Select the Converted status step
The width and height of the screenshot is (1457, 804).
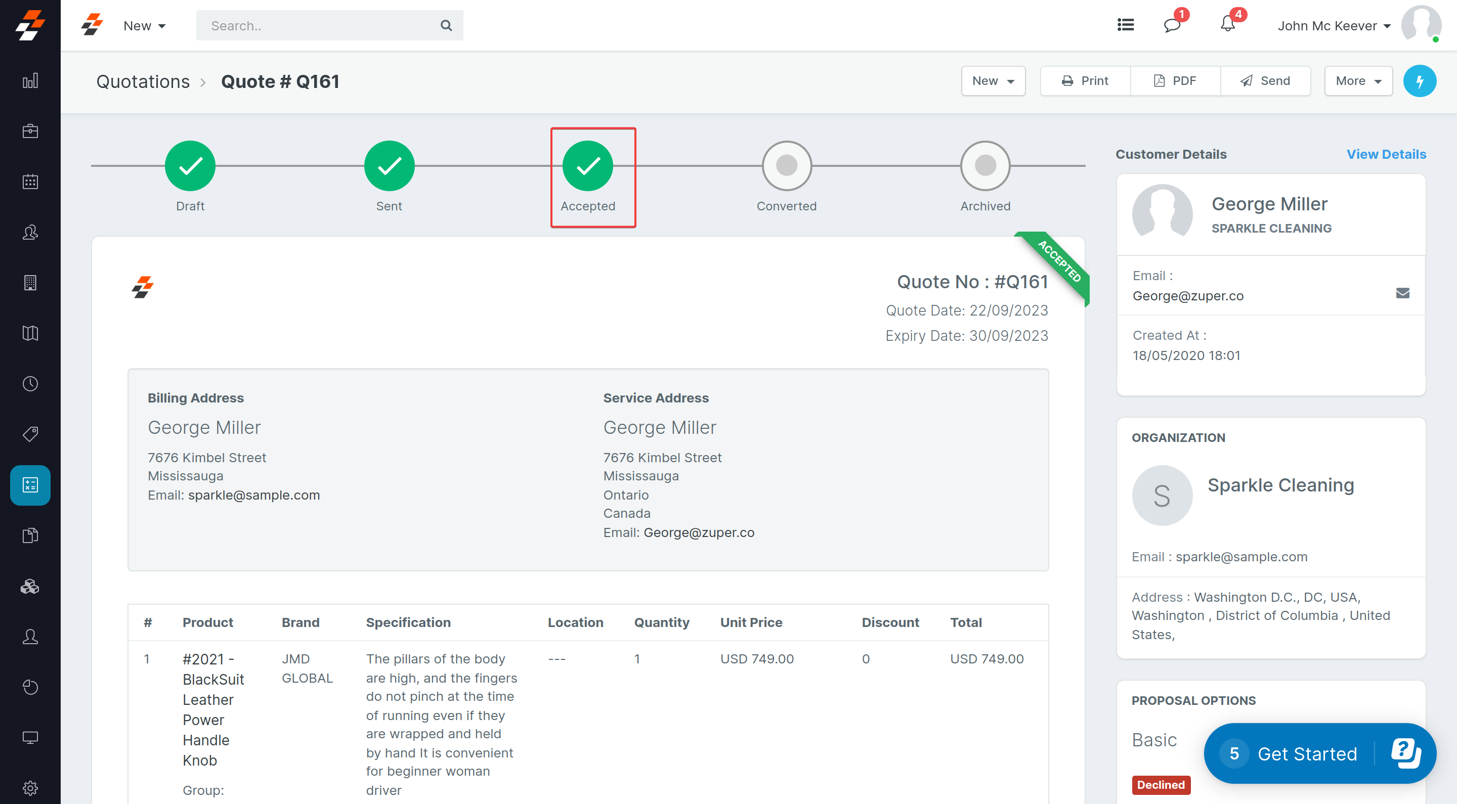(786, 166)
